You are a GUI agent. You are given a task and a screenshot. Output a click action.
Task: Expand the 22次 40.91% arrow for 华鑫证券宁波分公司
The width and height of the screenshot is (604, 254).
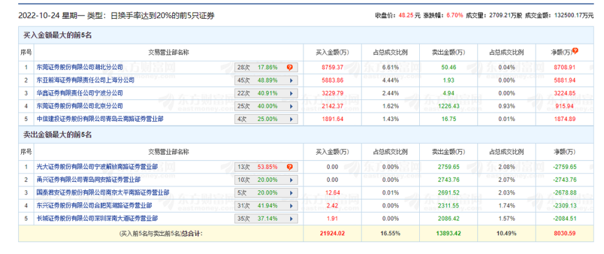pos(291,93)
